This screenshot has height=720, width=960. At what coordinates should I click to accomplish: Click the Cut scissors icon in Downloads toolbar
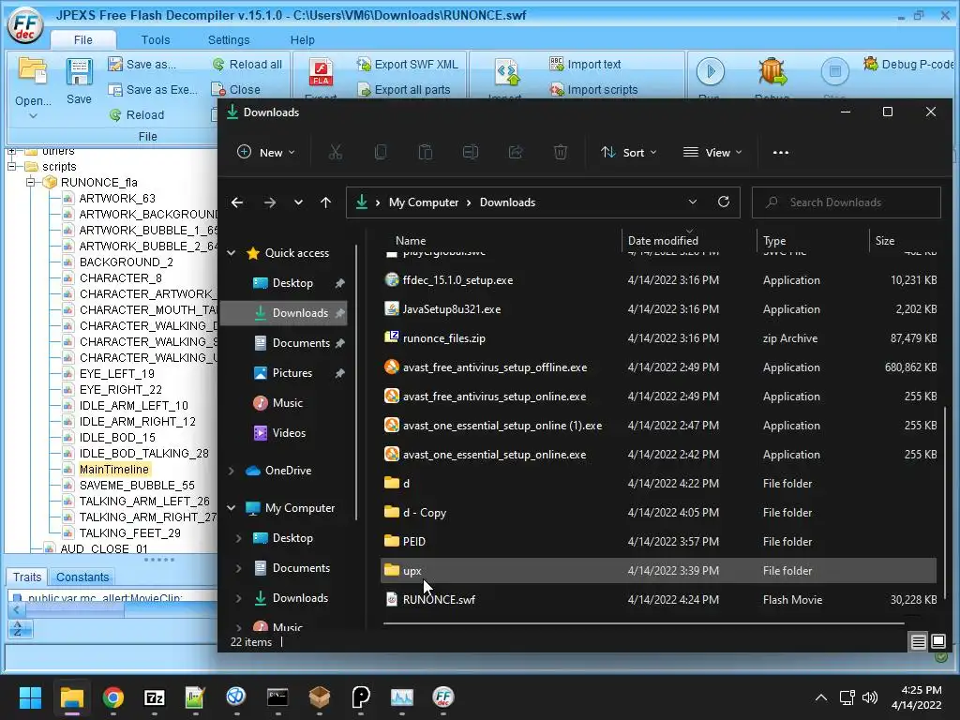click(x=336, y=152)
